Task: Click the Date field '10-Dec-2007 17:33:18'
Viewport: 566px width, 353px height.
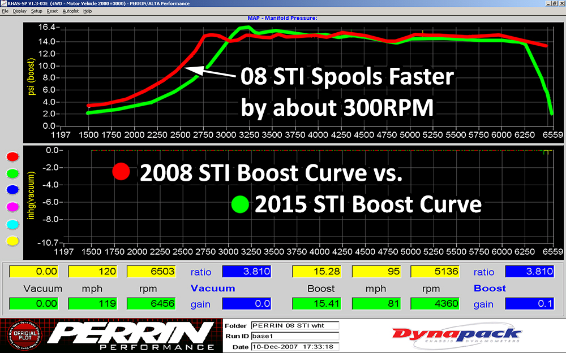Action: click(x=295, y=347)
